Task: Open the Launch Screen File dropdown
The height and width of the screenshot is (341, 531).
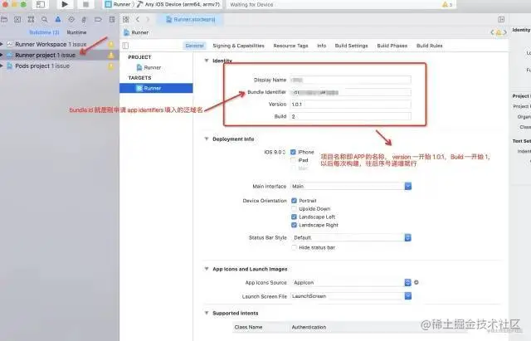Action: click(408, 296)
